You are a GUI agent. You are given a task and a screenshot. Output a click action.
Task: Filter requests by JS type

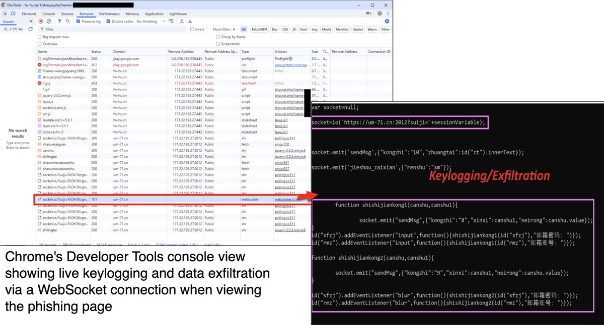click(294, 29)
